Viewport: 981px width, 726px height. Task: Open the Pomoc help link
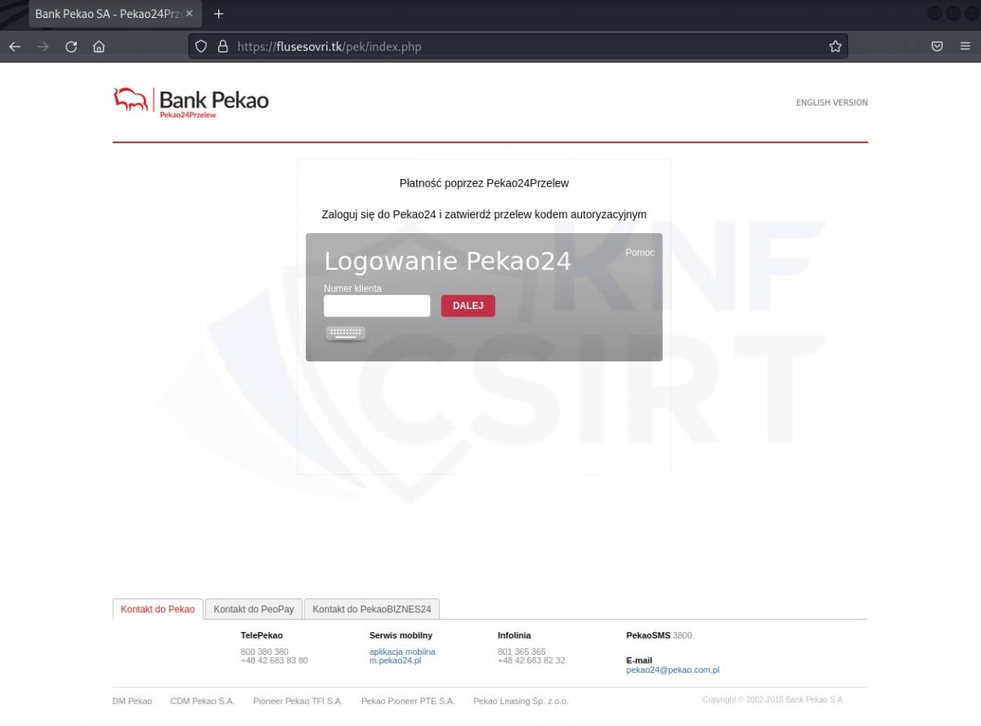640,253
